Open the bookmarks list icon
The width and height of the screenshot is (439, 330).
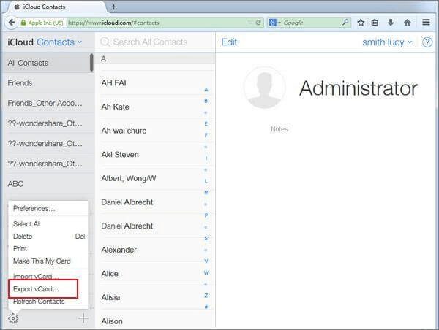375,23
